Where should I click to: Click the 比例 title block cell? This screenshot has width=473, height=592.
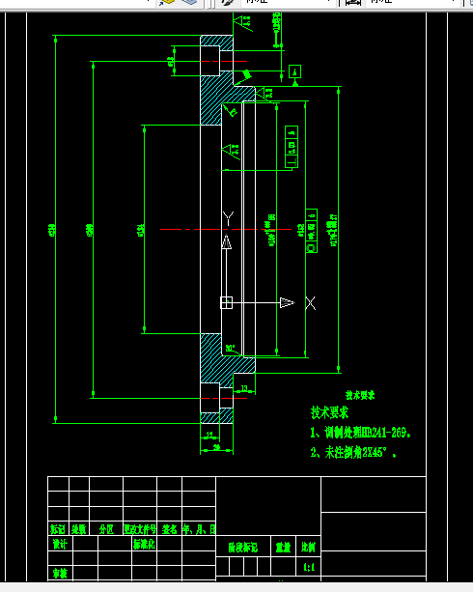(x=308, y=547)
